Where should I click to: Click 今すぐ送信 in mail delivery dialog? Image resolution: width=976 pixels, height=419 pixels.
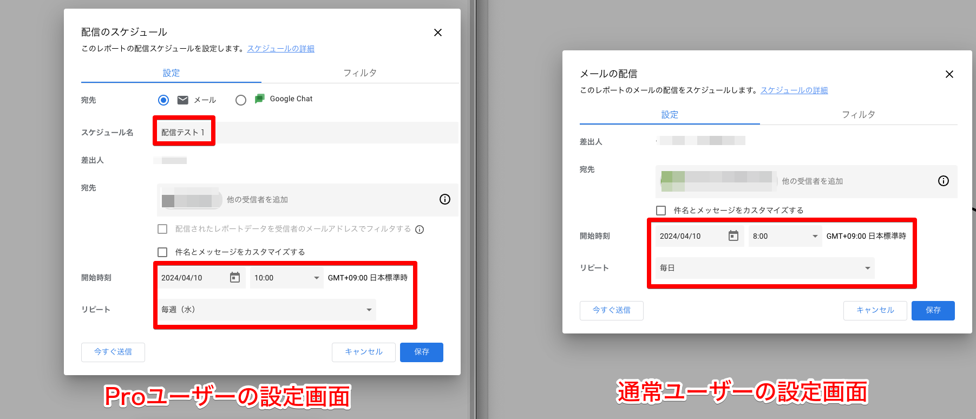click(x=611, y=310)
